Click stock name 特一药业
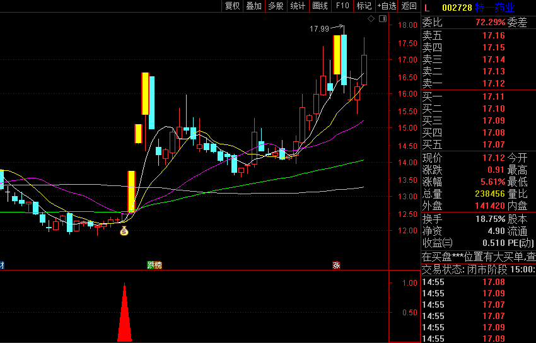The width and height of the screenshot is (536, 343). [x=494, y=8]
